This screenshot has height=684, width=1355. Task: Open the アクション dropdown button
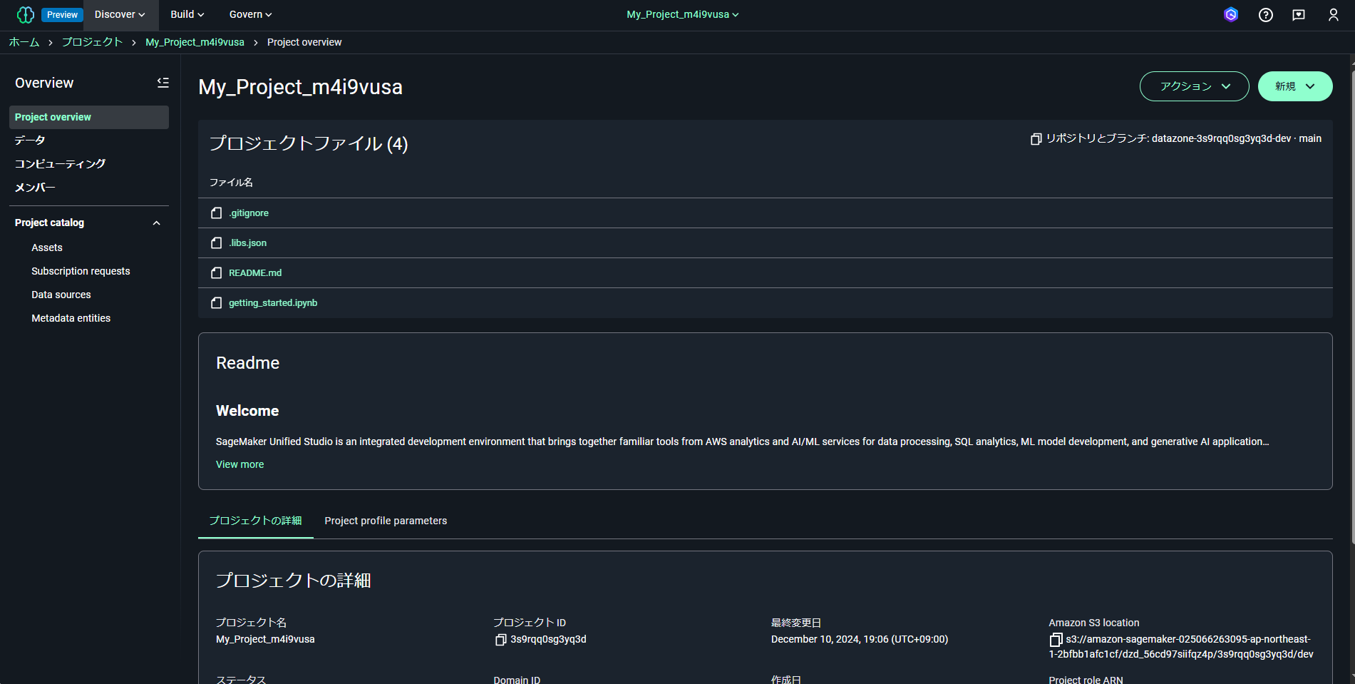[1194, 86]
